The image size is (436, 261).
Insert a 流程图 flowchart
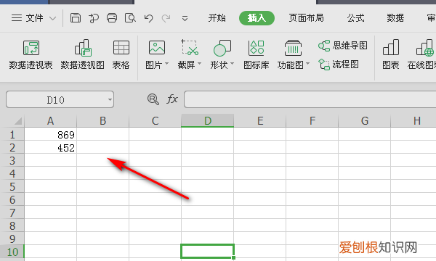pyautogui.click(x=339, y=65)
